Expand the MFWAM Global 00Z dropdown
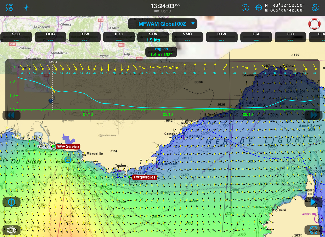Screen dimensions: 325x237 click(x=162, y=24)
